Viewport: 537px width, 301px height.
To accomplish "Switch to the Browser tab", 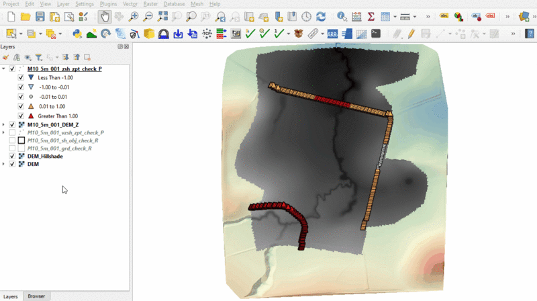I will [x=36, y=296].
